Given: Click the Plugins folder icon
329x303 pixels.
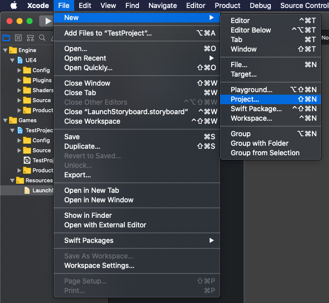Looking at the screenshot, I should 27,80.
